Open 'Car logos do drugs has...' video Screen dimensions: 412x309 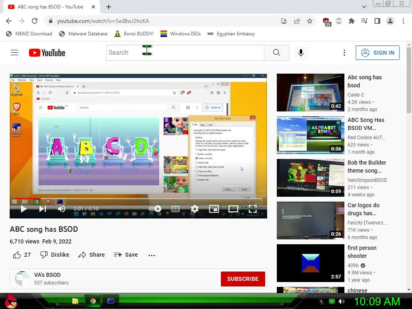coord(363,209)
